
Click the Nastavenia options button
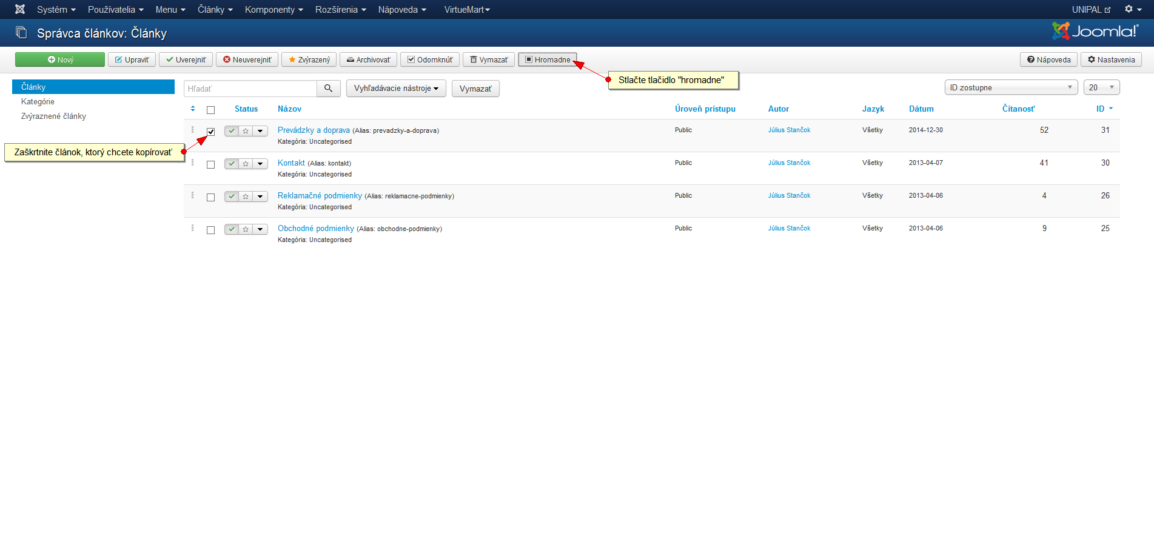(1112, 59)
